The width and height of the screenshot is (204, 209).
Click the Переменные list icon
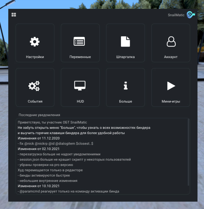pyautogui.click(x=79, y=42)
